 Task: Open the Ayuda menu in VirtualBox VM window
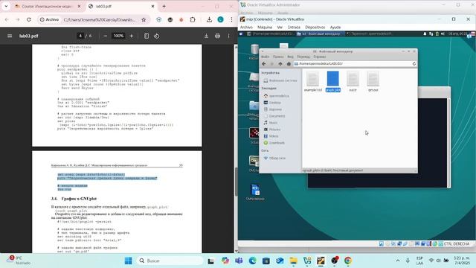click(x=335, y=28)
